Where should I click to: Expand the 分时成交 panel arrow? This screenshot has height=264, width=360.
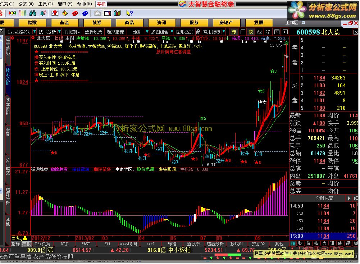click(x=348, y=198)
